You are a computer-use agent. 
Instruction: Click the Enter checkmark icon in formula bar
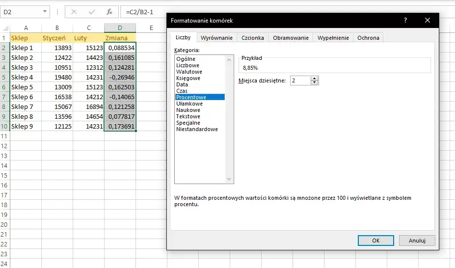(92, 12)
